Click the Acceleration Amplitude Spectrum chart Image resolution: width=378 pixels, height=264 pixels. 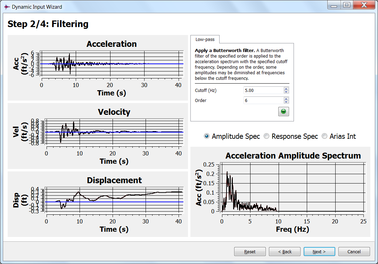(x=293, y=187)
